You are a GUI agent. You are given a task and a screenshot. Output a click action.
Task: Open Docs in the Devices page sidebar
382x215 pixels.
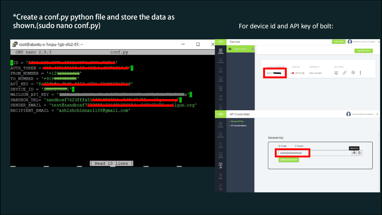coord(221,98)
